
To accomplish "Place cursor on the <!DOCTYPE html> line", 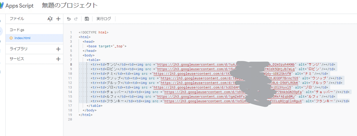I will (93, 32).
